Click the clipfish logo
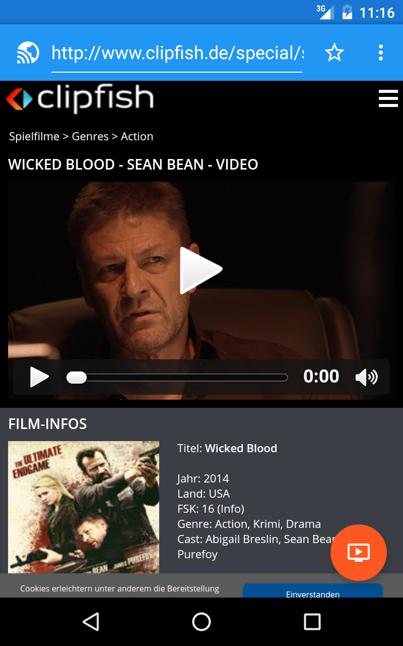403x646 pixels. (80, 99)
